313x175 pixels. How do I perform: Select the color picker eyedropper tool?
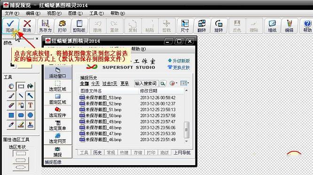pyautogui.click(x=11, y=125)
